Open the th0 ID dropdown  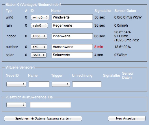pyautogui.click(x=39, y=47)
